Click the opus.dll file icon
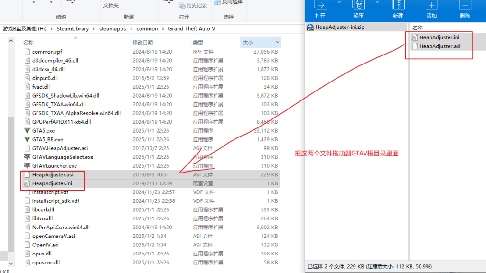This screenshot has width=486, height=273. (x=27, y=254)
